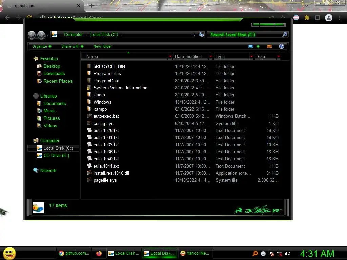Select the pagefile.sys file icon
Viewport: 347px width, 260px height.
coord(89,180)
